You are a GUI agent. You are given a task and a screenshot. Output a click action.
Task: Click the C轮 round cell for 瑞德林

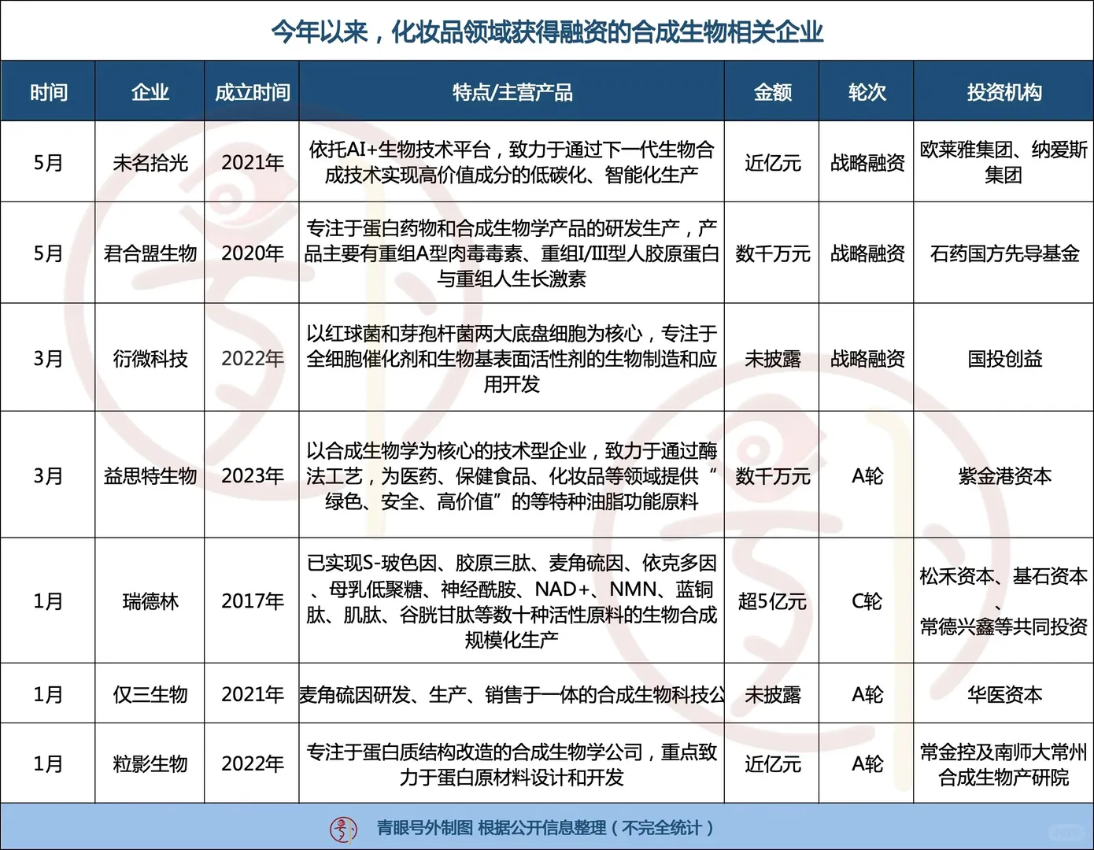(866, 601)
